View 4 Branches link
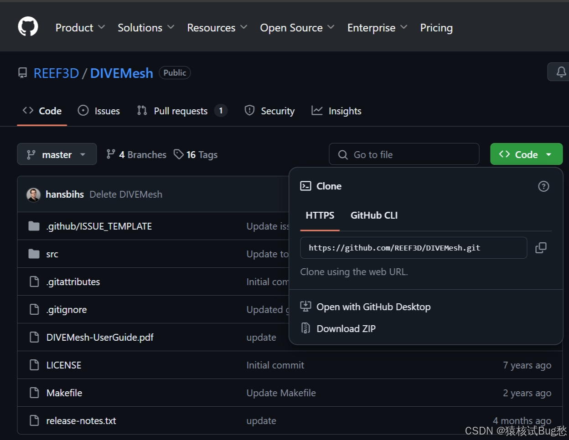Image resolution: width=569 pixels, height=440 pixels. (x=136, y=154)
